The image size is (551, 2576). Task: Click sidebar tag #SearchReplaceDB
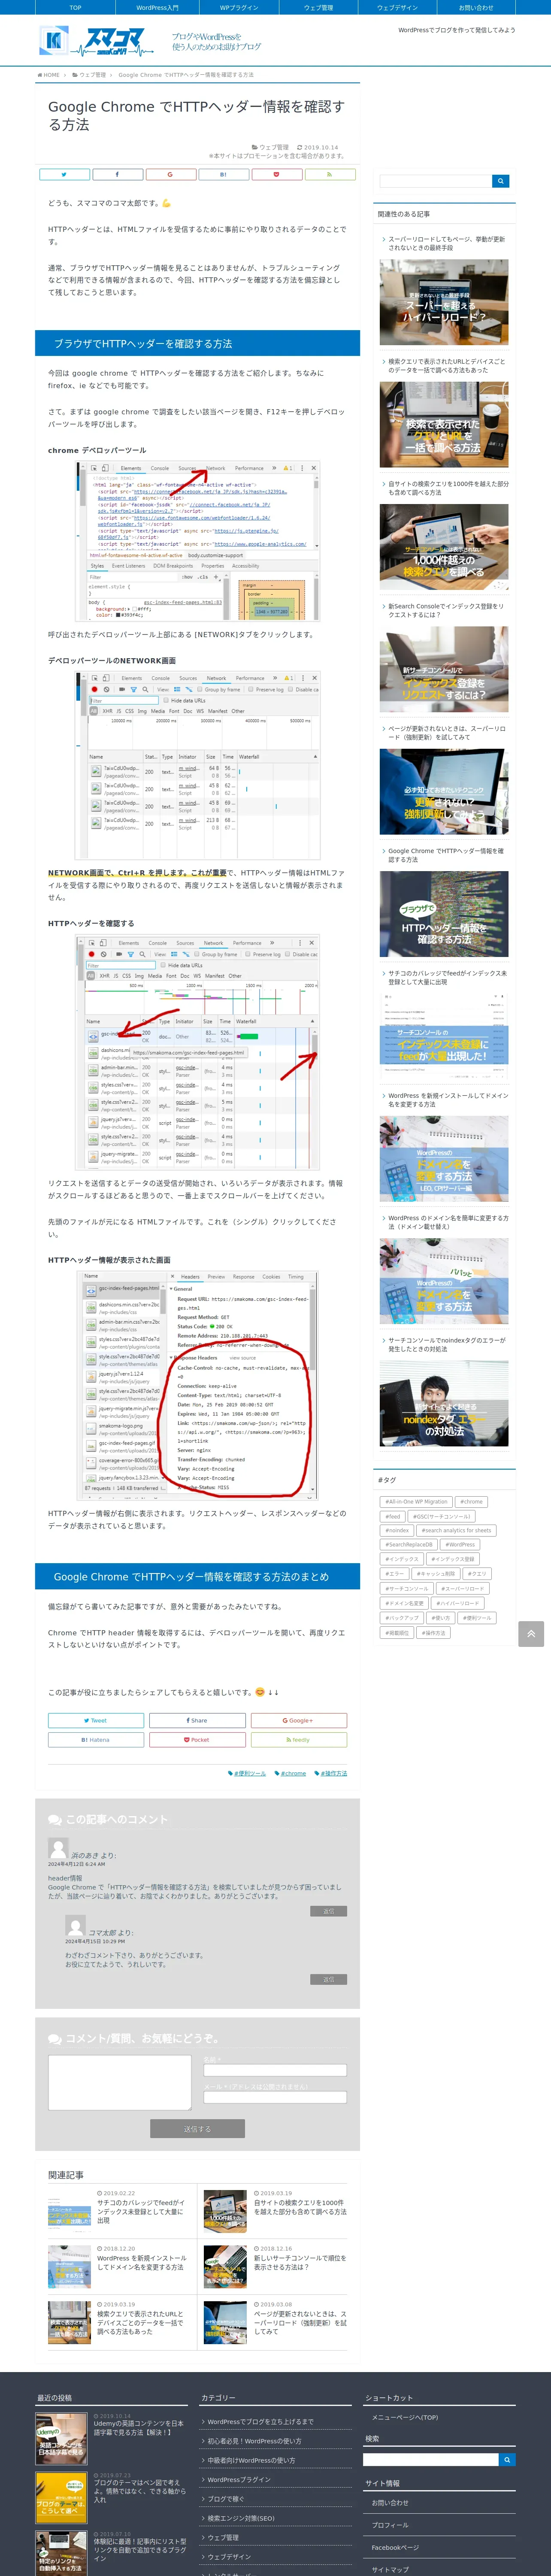tap(410, 1545)
